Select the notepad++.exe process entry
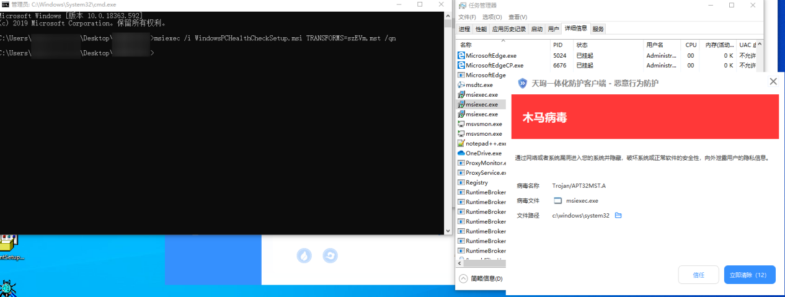The image size is (785, 297). point(482,143)
